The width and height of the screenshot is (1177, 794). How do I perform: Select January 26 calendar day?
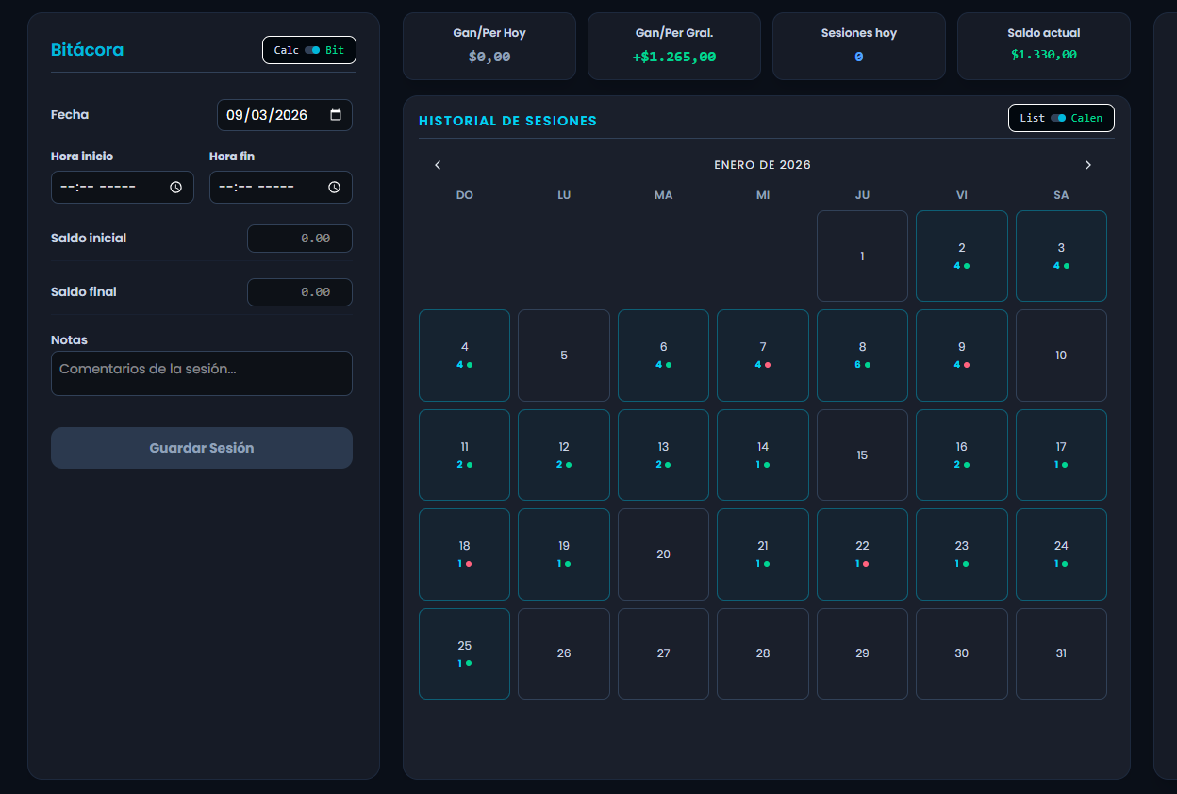pyautogui.click(x=564, y=653)
